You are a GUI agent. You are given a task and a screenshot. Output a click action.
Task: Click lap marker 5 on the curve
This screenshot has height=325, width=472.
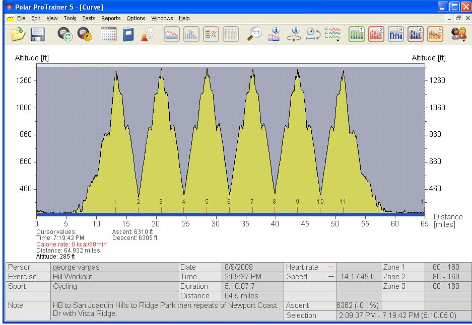(x=207, y=202)
